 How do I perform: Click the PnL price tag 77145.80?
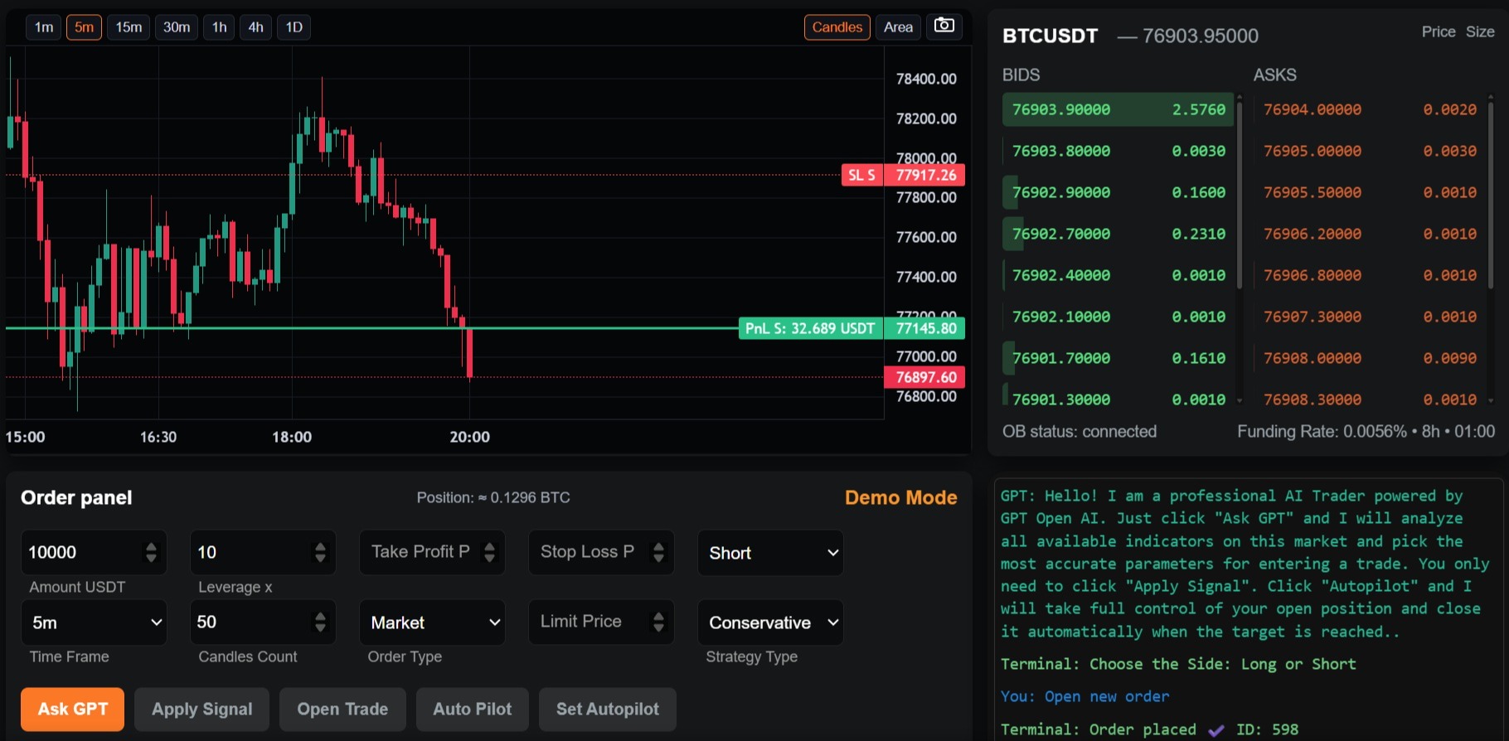click(925, 328)
